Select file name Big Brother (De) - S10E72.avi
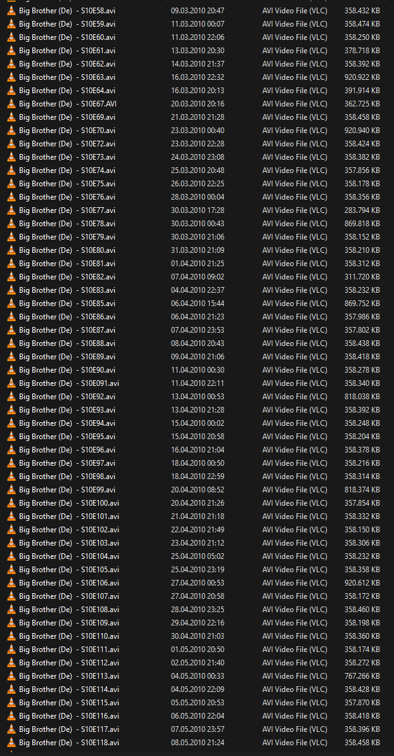The image size is (394, 756). point(67,144)
